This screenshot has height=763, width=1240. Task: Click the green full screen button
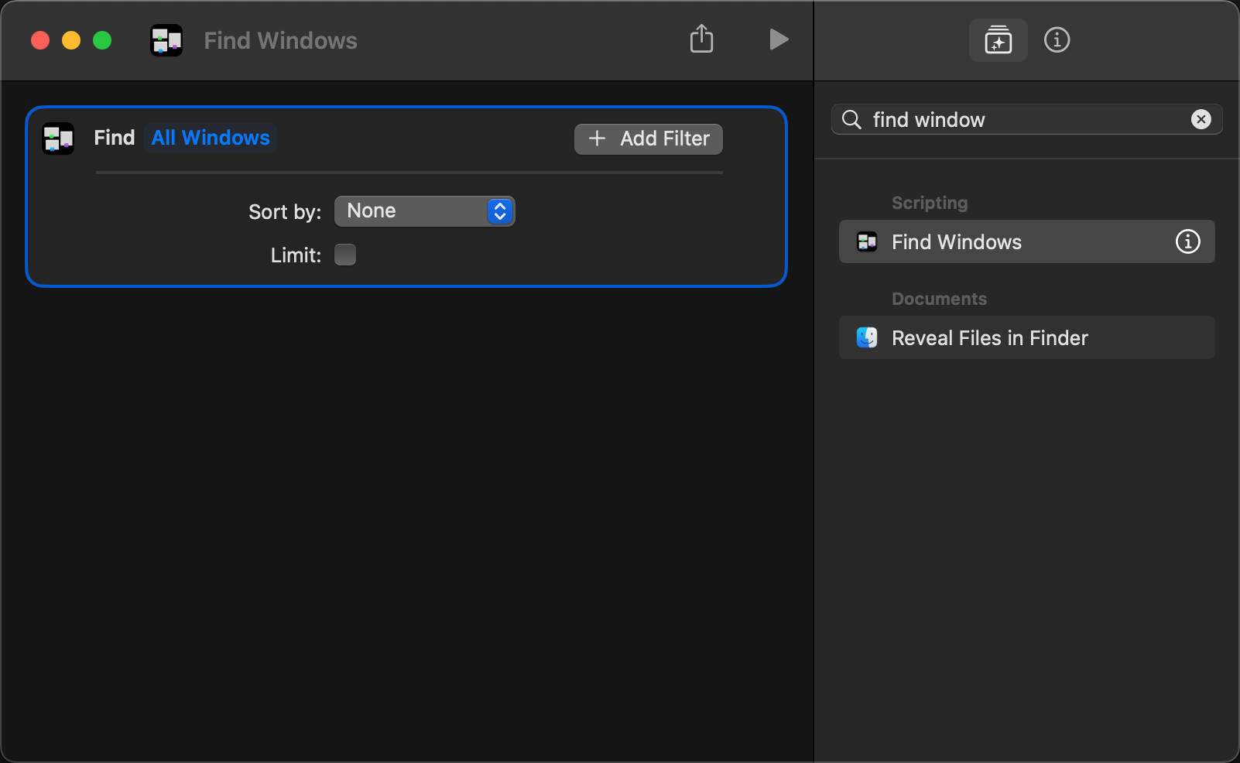[x=102, y=40]
